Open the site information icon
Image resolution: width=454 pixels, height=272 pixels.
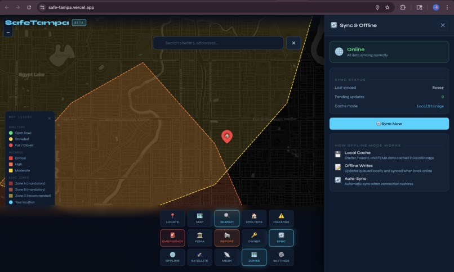coord(42,7)
